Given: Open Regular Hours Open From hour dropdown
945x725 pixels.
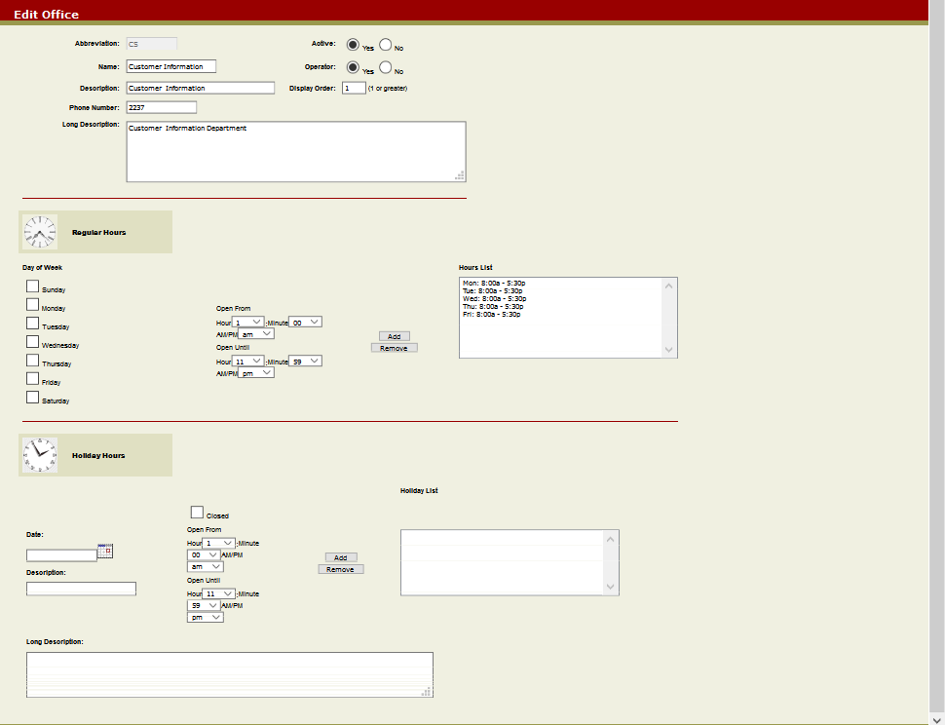Looking at the screenshot, I should pos(249,322).
